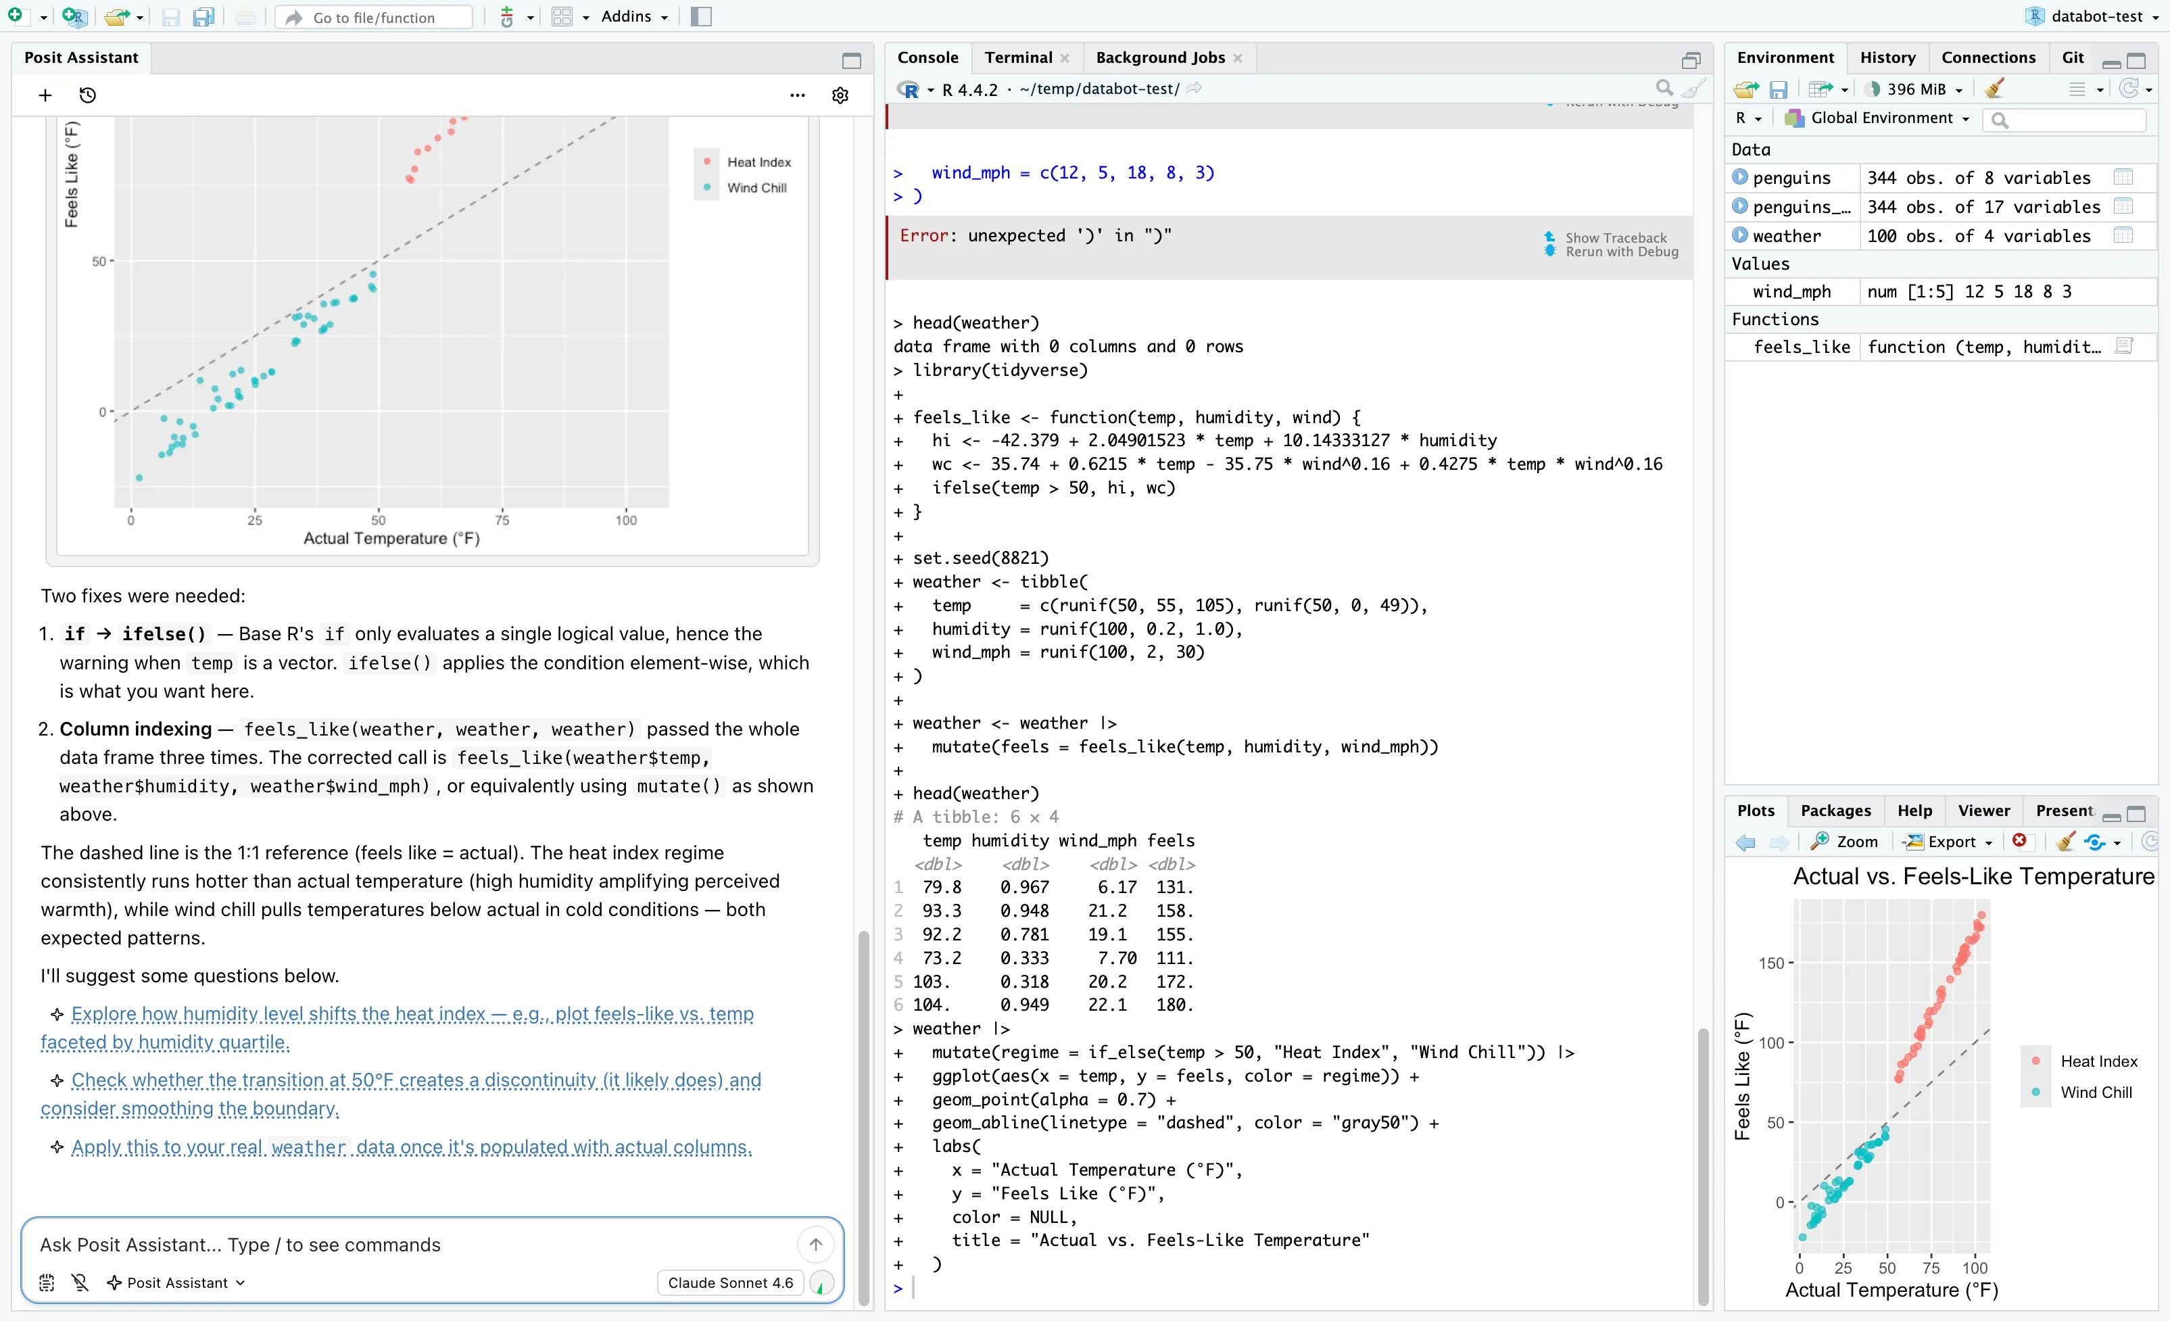Save all open documents
This screenshot has width=2170, height=1321.
(203, 17)
